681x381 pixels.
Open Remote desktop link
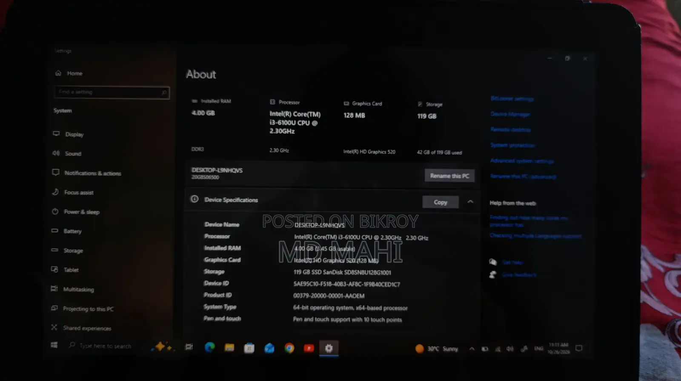(510, 130)
